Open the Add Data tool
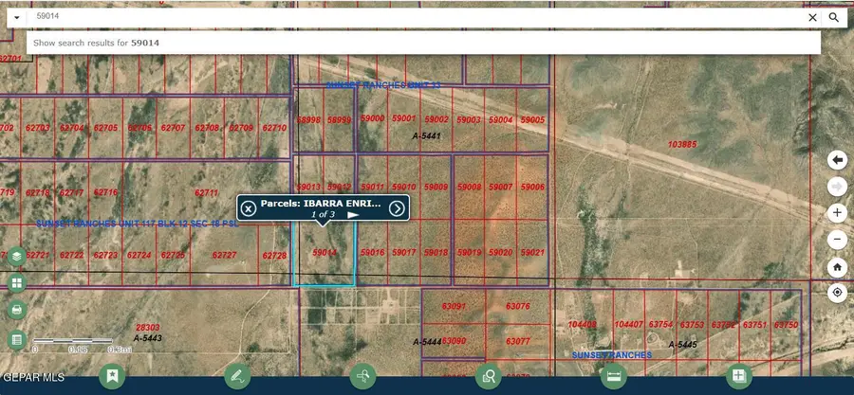The image size is (854, 395). [x=738, y=376]
